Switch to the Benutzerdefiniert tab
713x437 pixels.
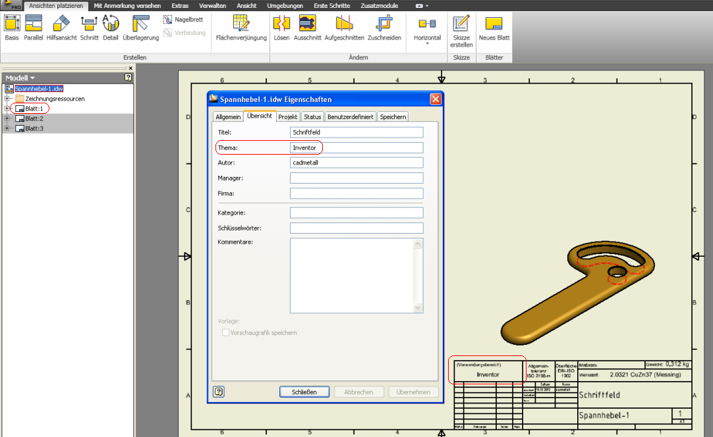(x=351, y=116)
